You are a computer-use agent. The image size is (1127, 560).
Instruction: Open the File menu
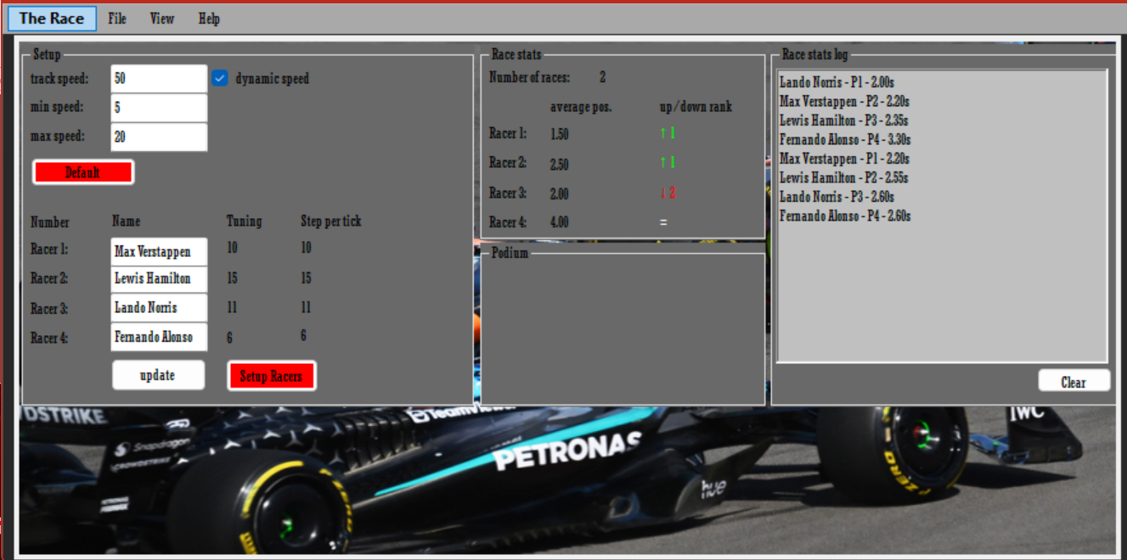point(116,18)
